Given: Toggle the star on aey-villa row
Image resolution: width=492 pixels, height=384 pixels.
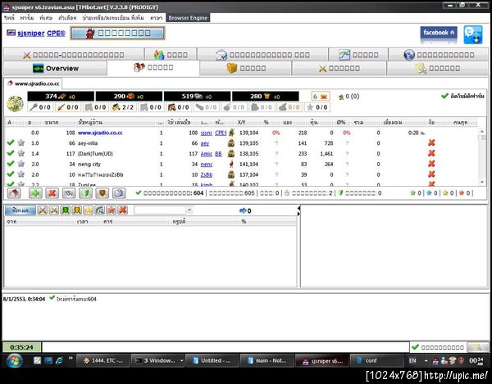Looking at the screenshot, I should [21, 142].
